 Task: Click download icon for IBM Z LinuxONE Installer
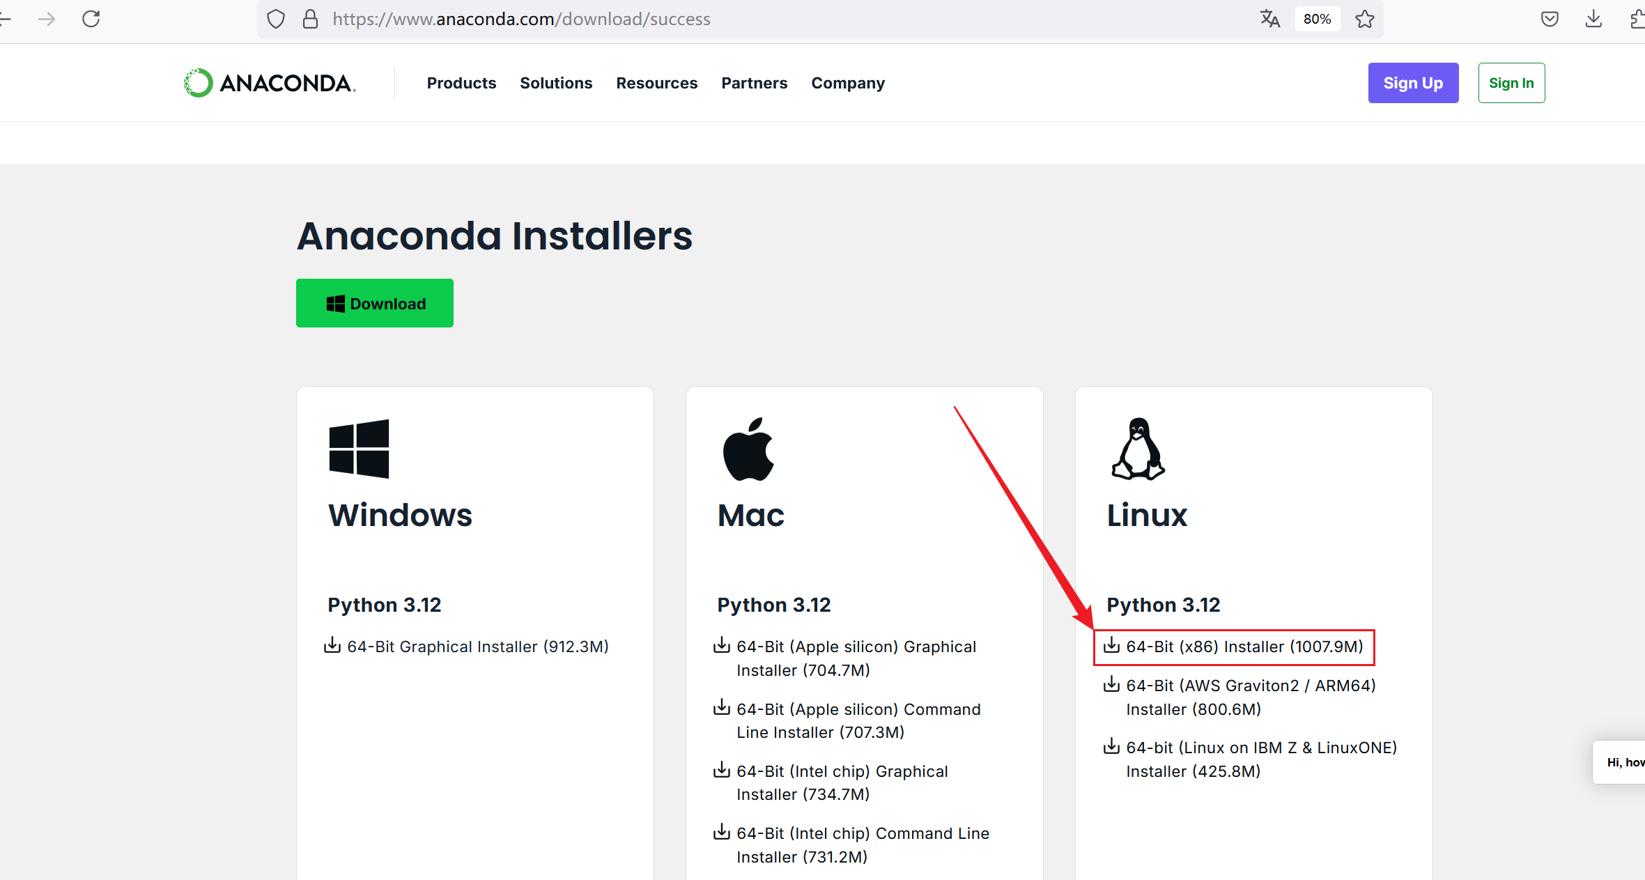(1111, 746)
